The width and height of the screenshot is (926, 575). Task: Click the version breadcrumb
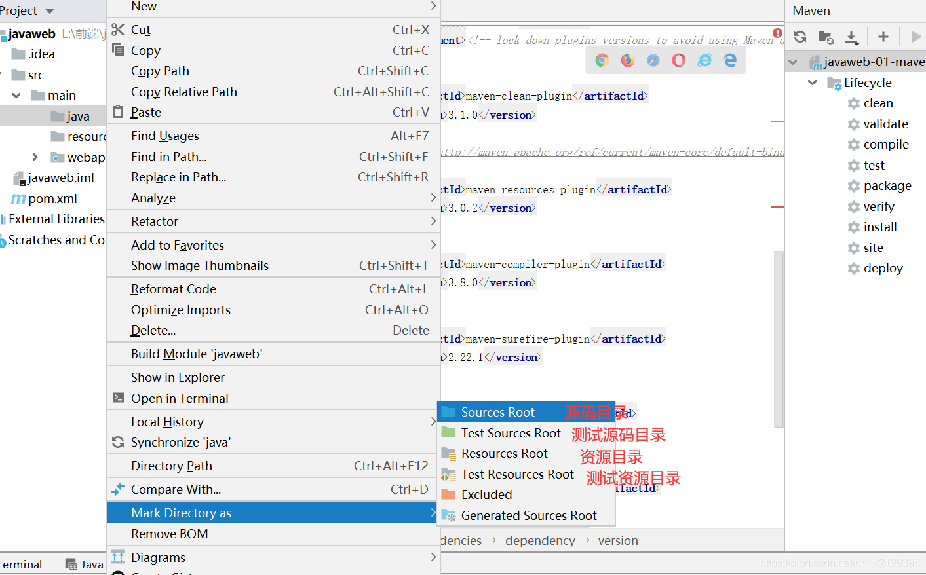click(x=618, y=541)
